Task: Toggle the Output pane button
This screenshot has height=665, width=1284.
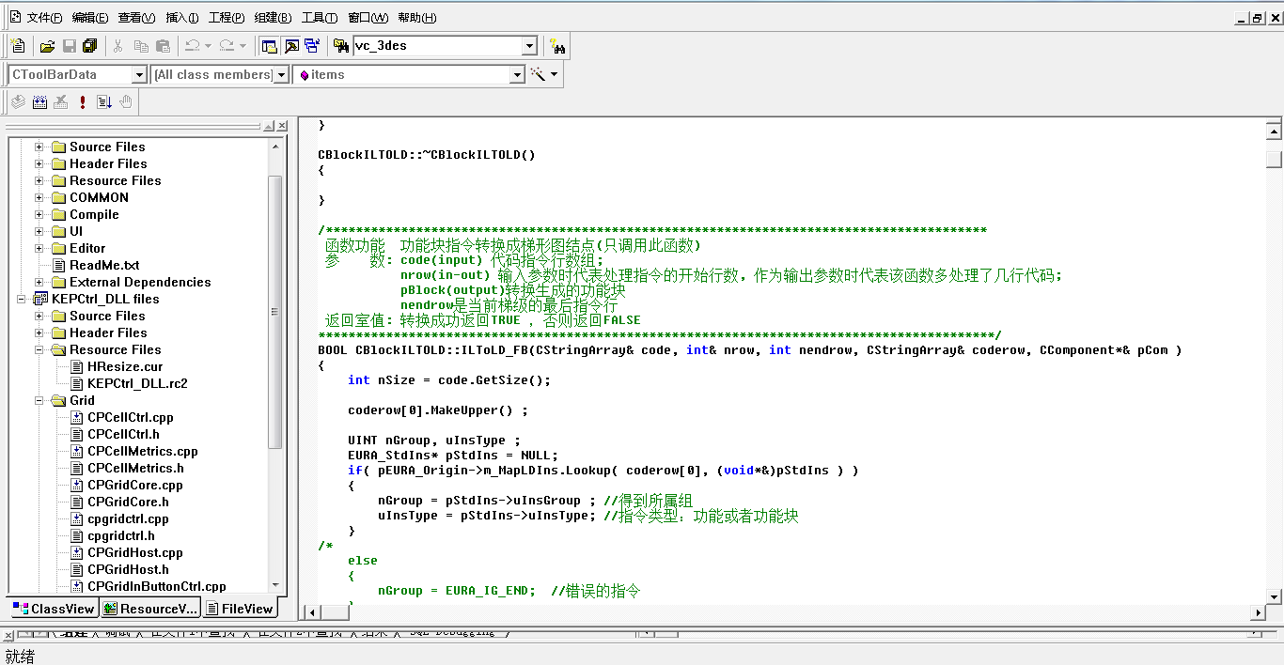Action: [x=290, y=45]
